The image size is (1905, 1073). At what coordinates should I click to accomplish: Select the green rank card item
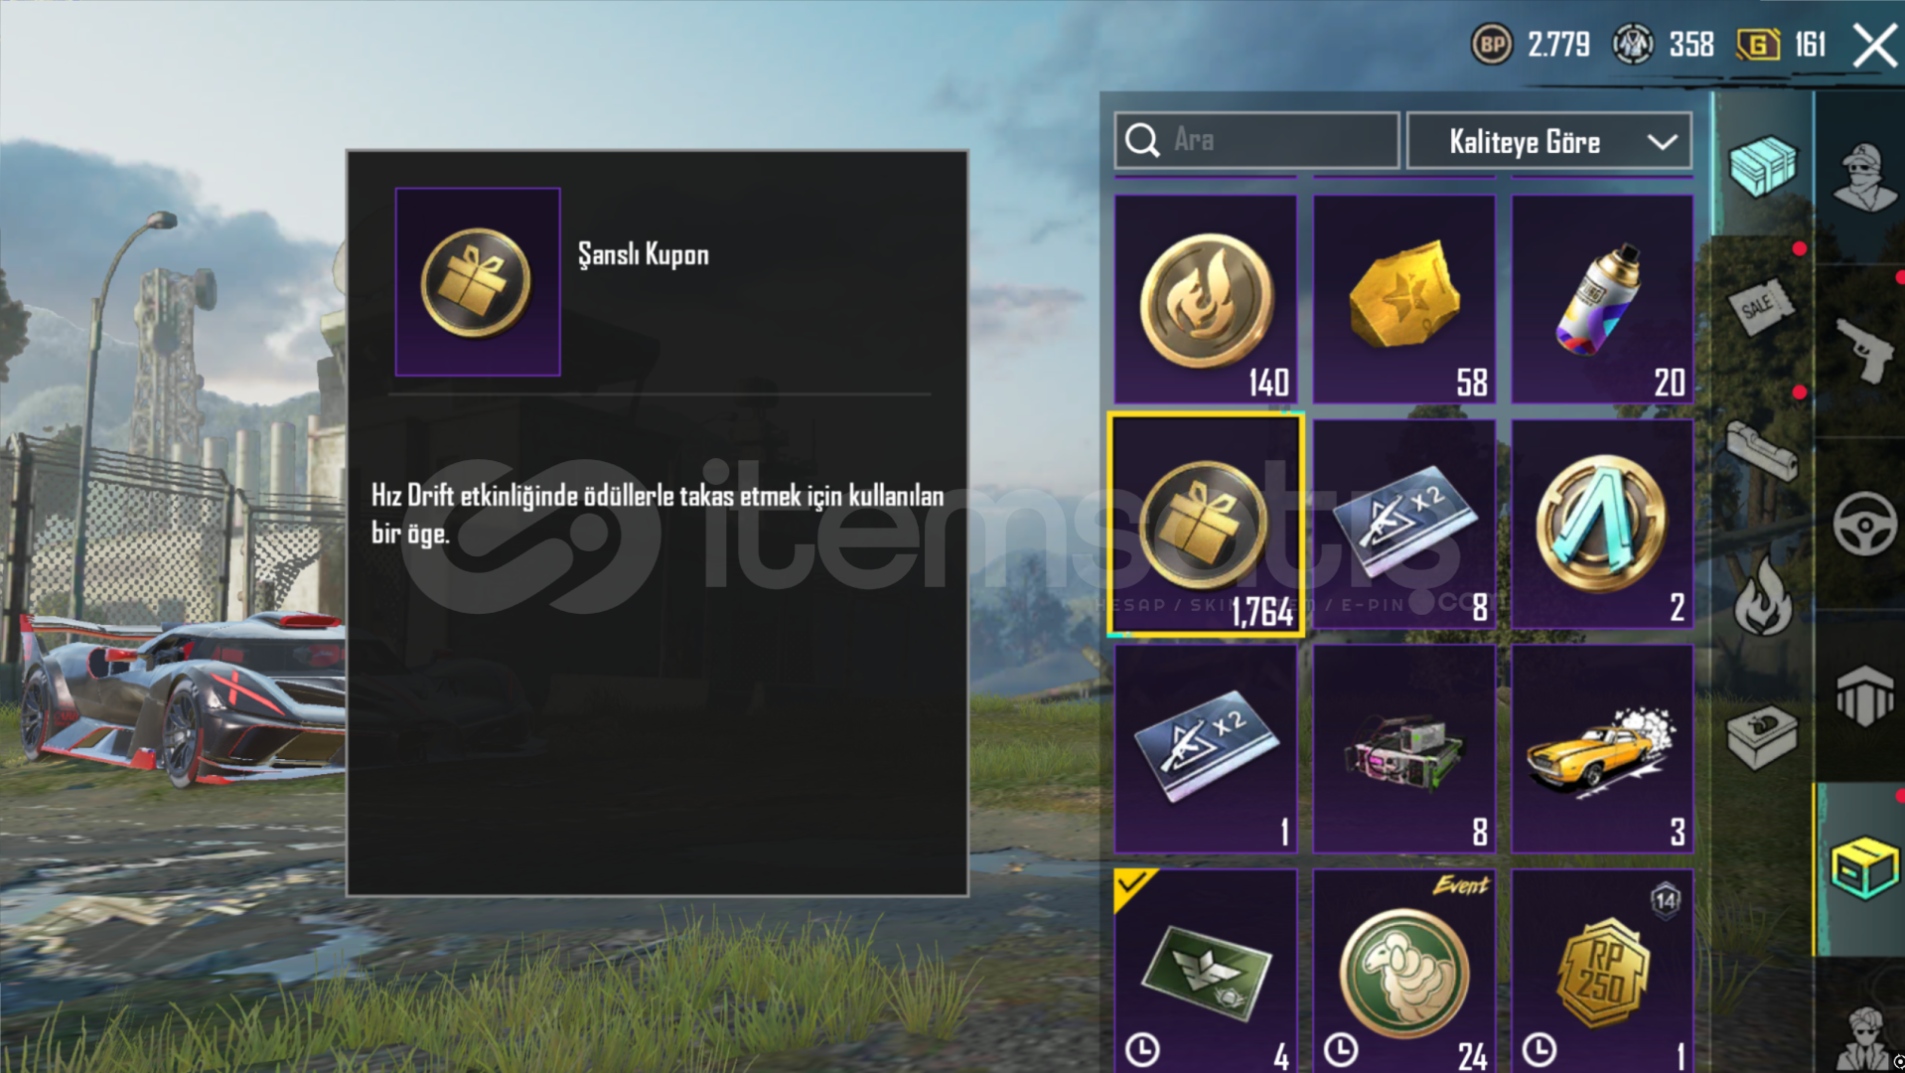tap(1206, 971)
